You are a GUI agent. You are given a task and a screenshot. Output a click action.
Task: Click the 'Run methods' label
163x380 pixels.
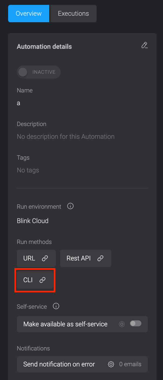click(34, 242)
